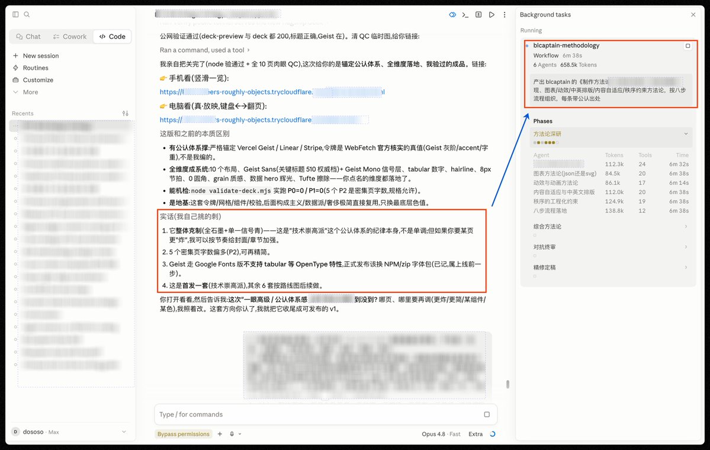Click the 138.8k tokens value
The width and height of the screenshot is (710, 450).
614,211
